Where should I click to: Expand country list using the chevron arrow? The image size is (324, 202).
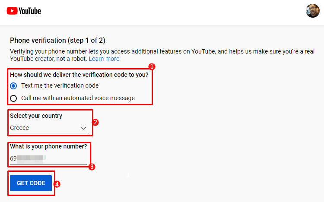(84, 128)
